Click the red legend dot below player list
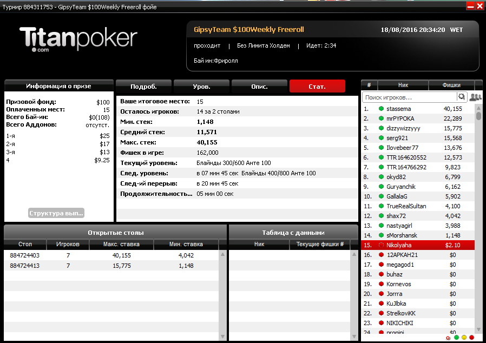The width and height of the screenshot is (486, 343). 472,338
